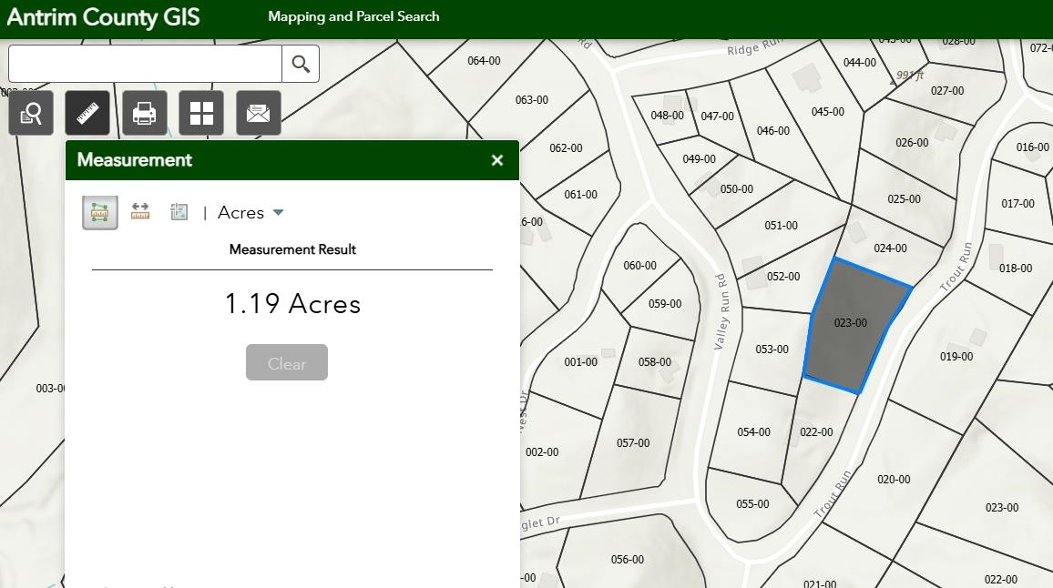
Task: Select parcel 027-00 on the map
Action: pos(947,91)
